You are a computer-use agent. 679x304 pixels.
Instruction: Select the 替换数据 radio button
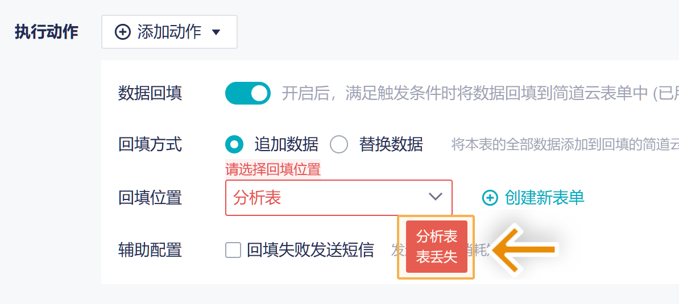coord(339,144)
